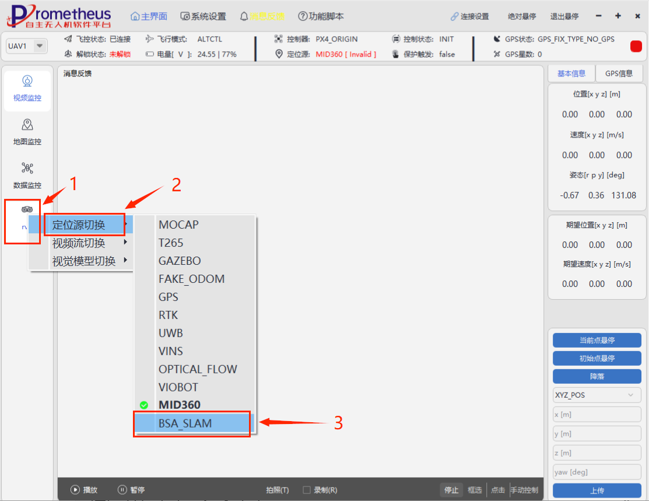Open the 视频监控 video monitoring panel

tap(27, 89)
